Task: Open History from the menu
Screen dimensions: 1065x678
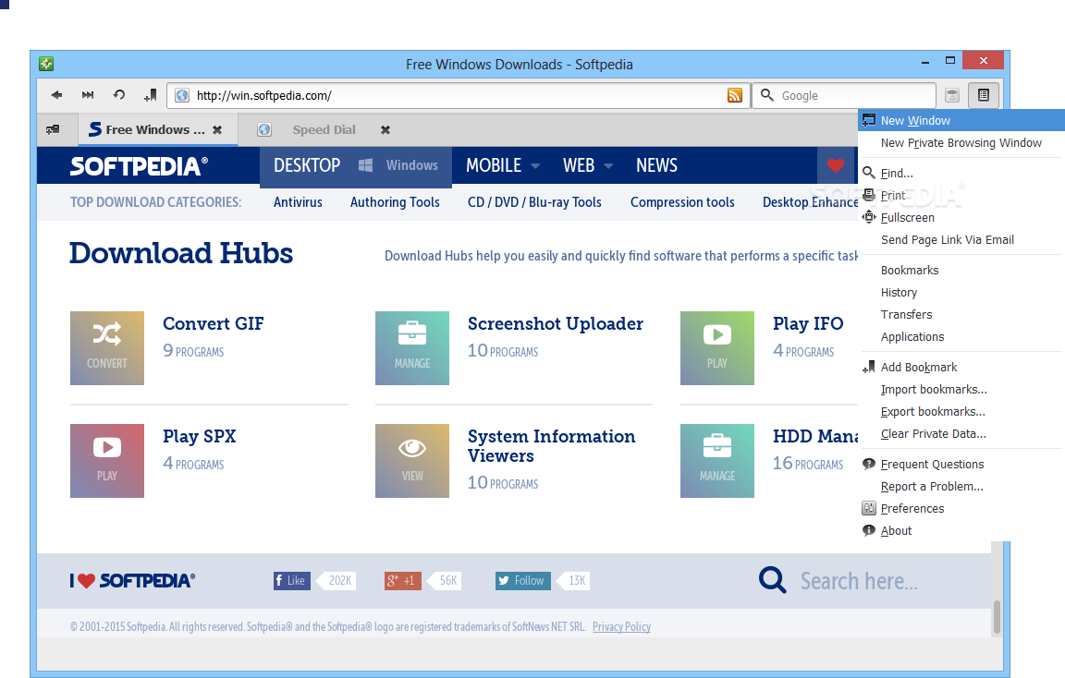Action: click(x=961, y=293)
